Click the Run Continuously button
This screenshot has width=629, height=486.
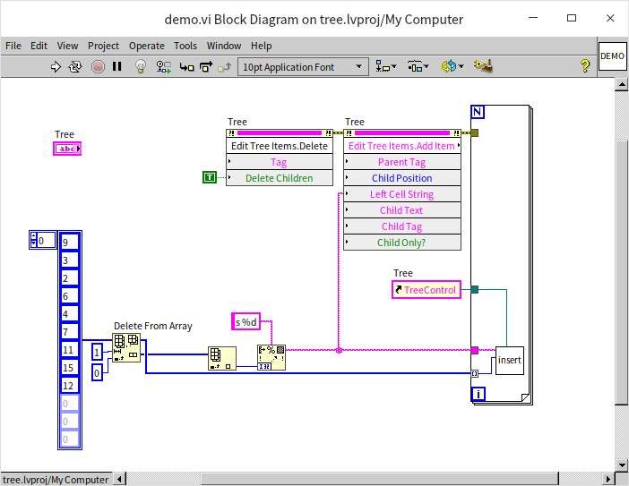click(x=75, y=66)
